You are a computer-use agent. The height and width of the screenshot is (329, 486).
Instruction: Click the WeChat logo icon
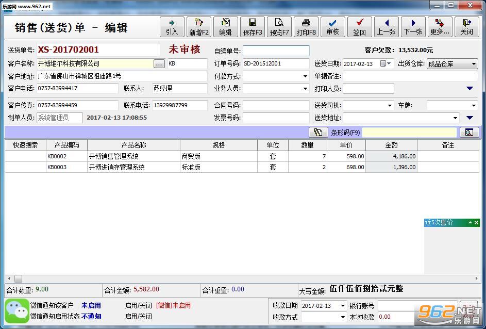[x=17, y=311]
